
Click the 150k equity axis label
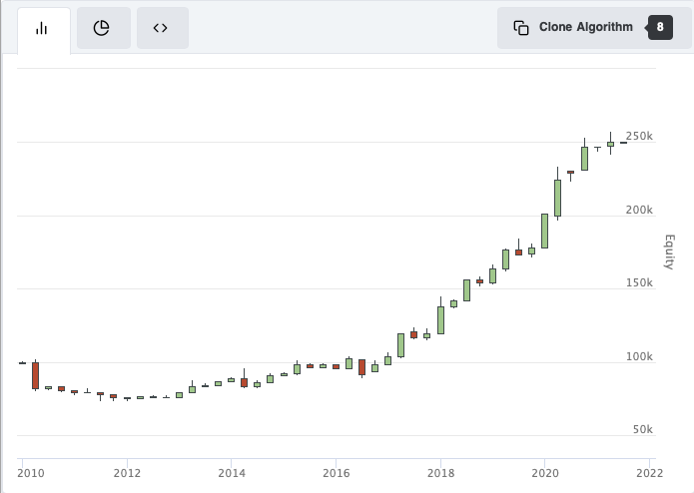[639, 283]
